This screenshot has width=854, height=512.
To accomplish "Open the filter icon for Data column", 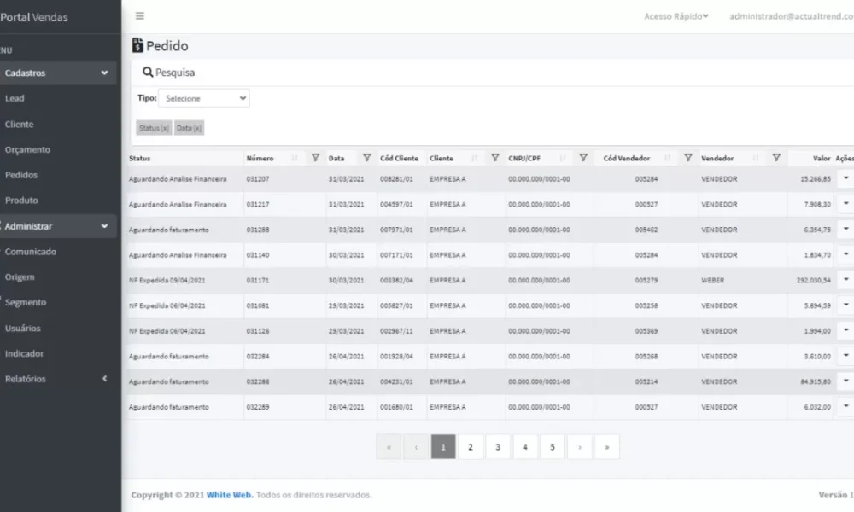I will click(x=366, y=158).
